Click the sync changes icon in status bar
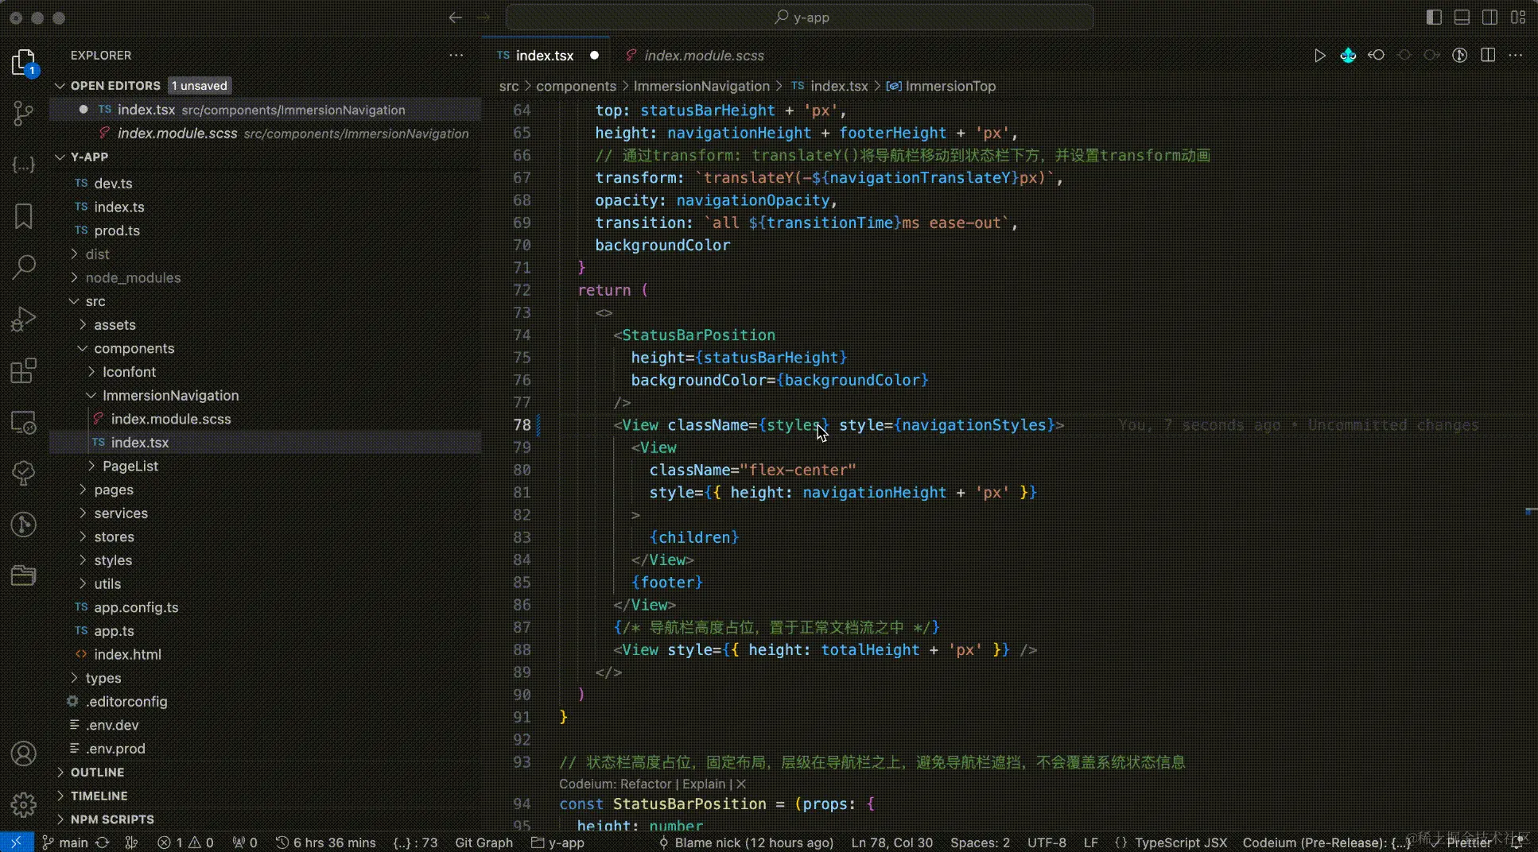Image resolution: width=1538 pixels, height=852 pixels. point(103,842)
